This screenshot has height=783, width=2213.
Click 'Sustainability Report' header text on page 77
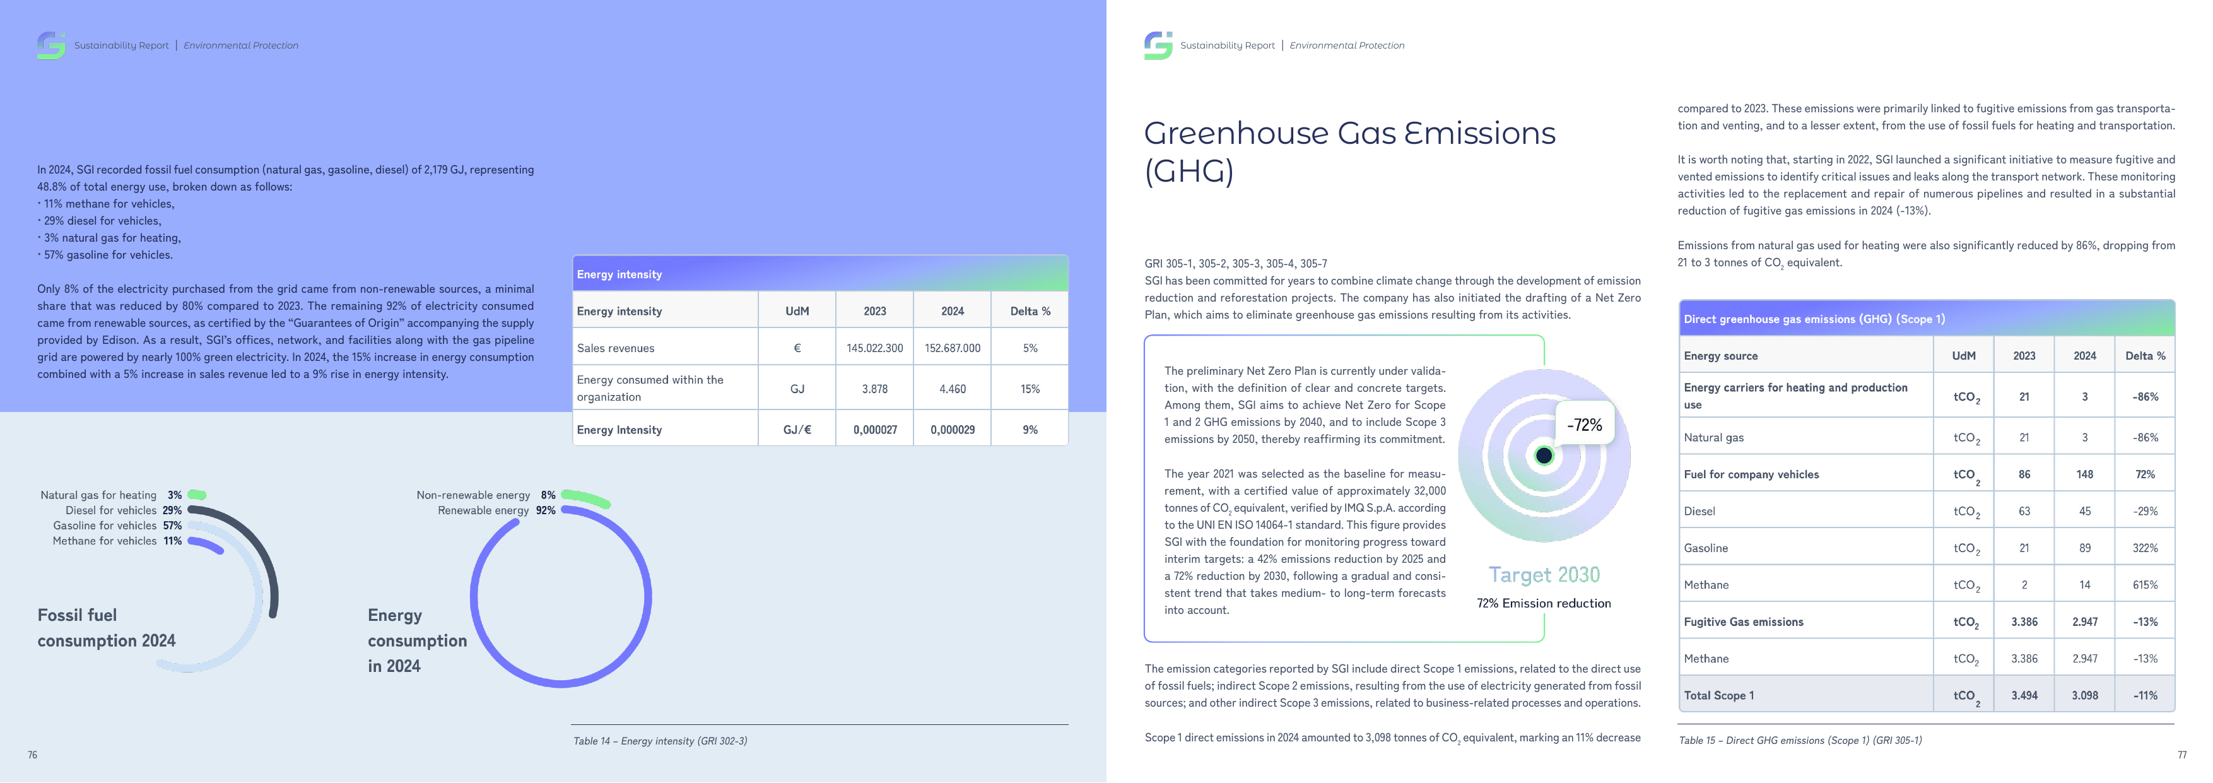point(1227,45)
